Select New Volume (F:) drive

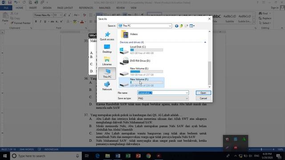pyautogui.click(x=142, y=83)
